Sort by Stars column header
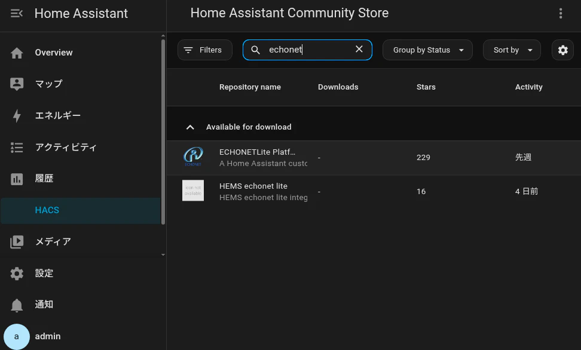Viewport: 581px width, 350px height. coord(426,87)
